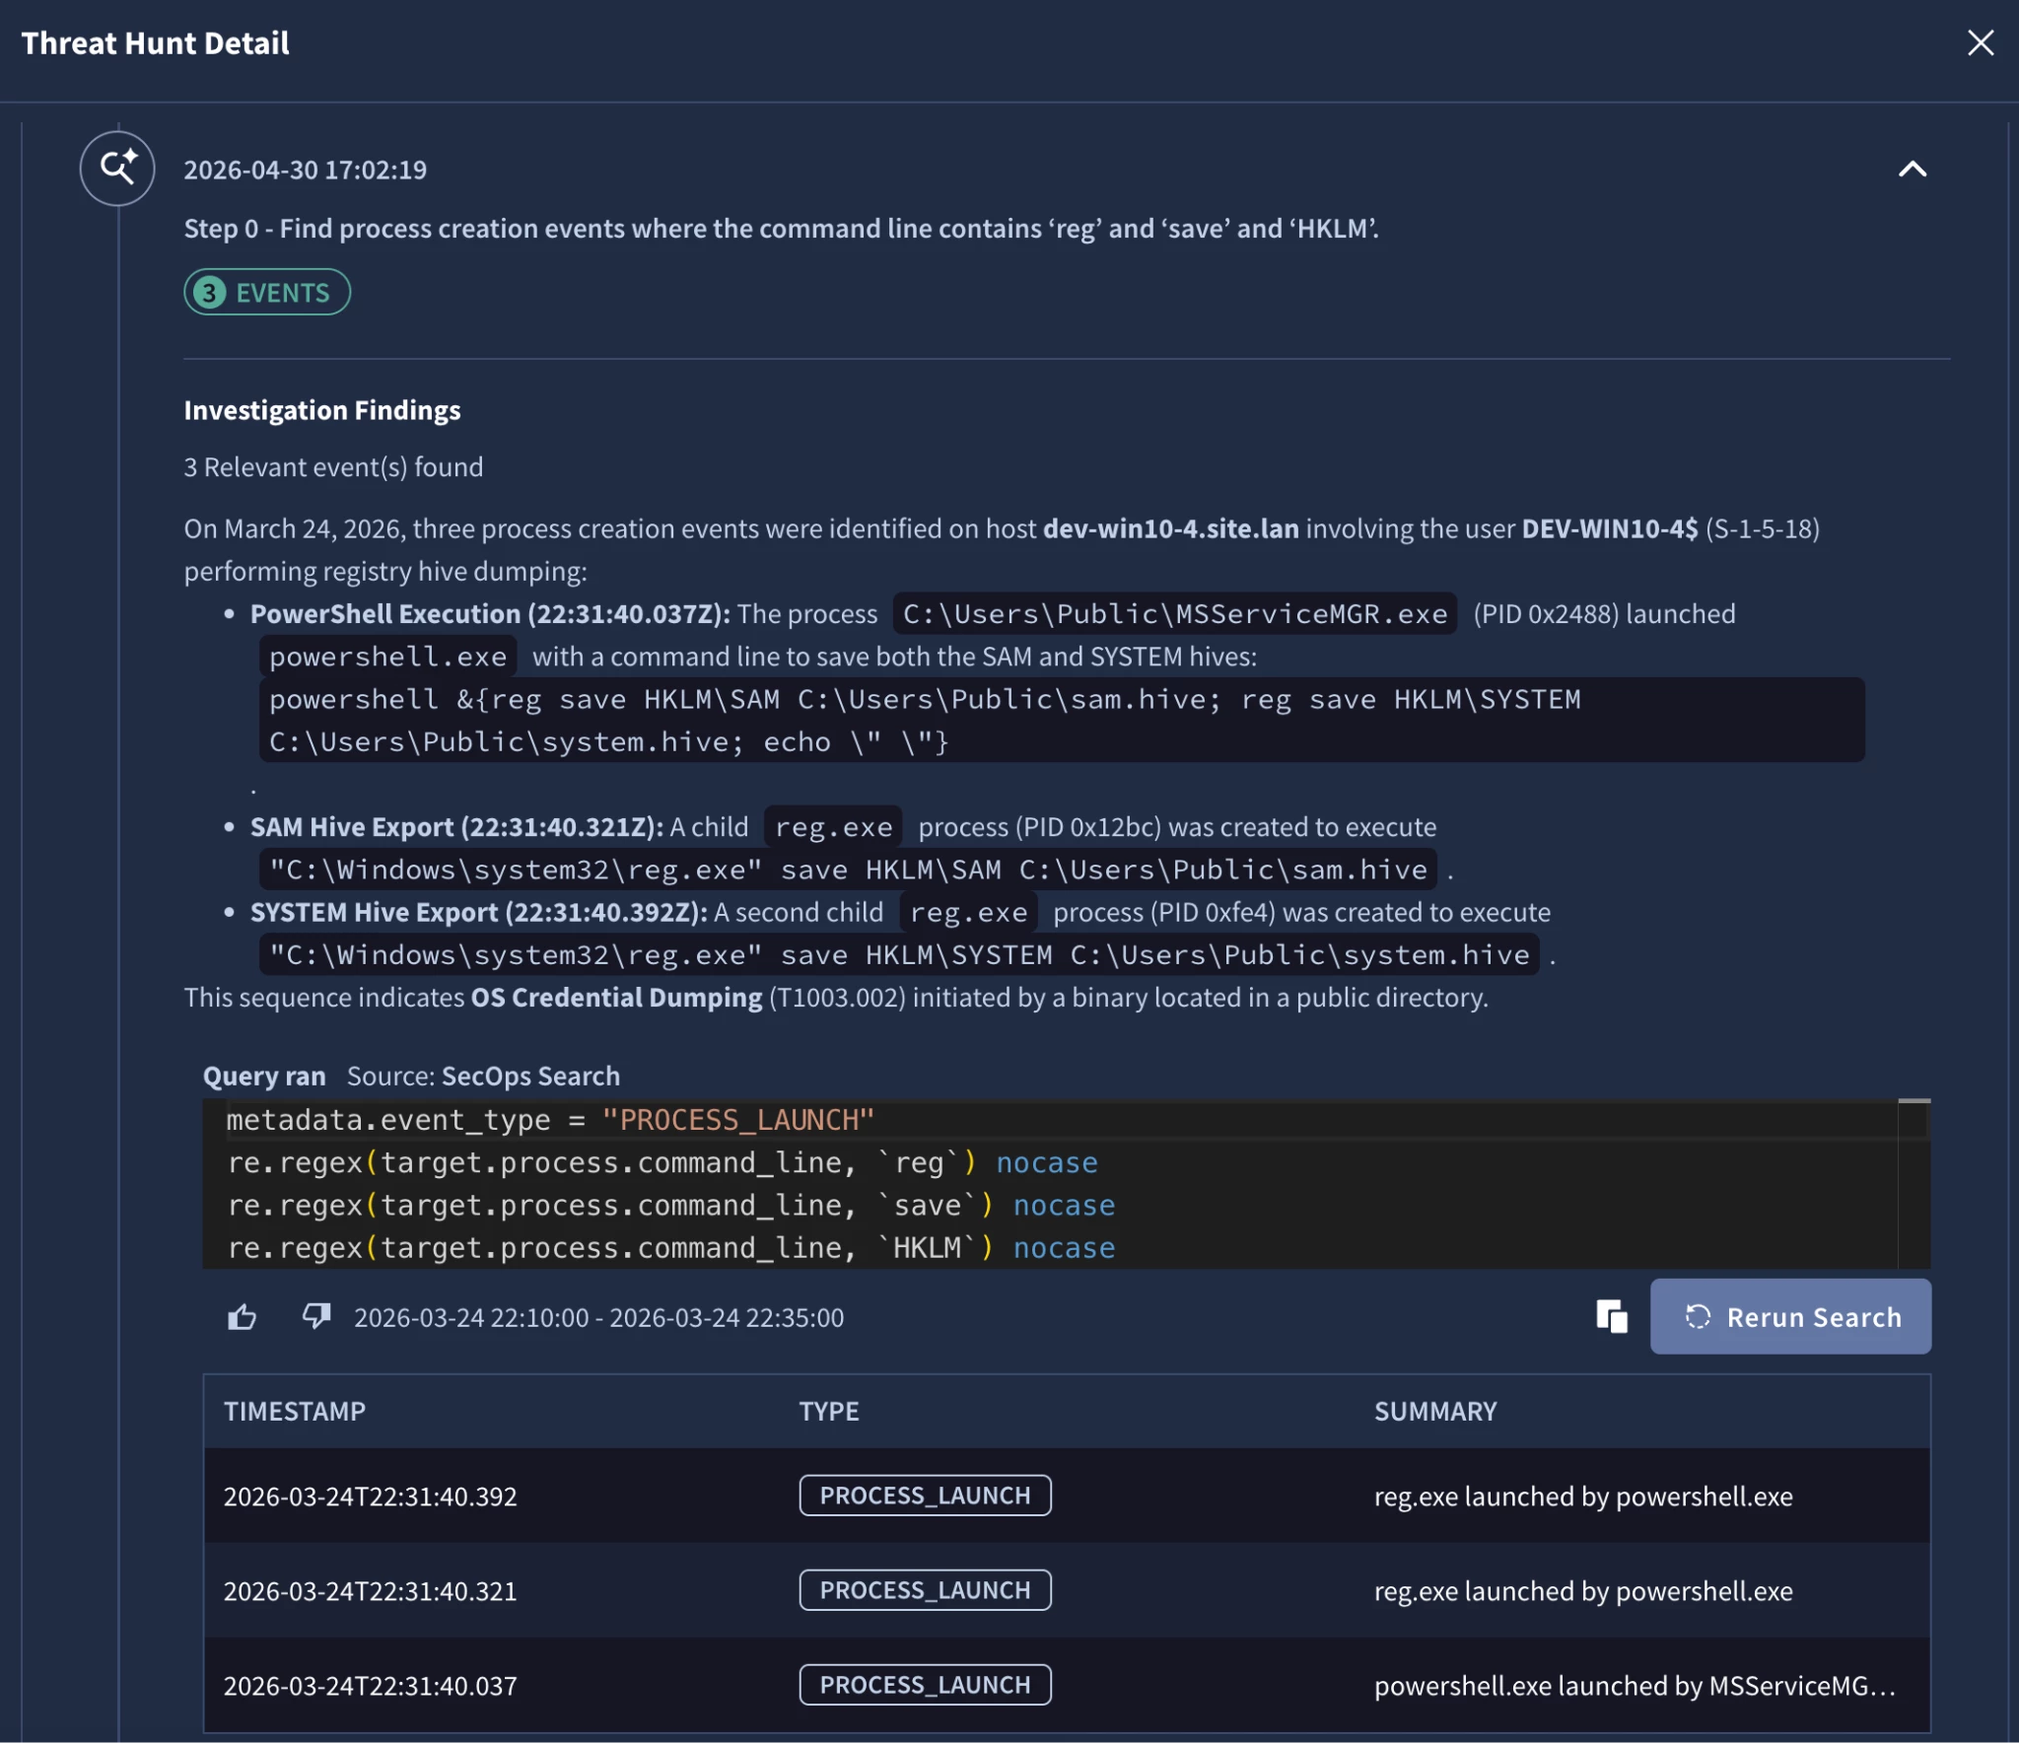Click the host name dev-win10-4.site.lan

1171,528
